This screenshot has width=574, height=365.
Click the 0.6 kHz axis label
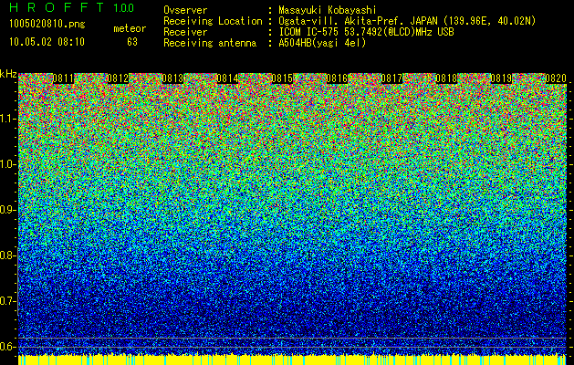tap(7, 347)
